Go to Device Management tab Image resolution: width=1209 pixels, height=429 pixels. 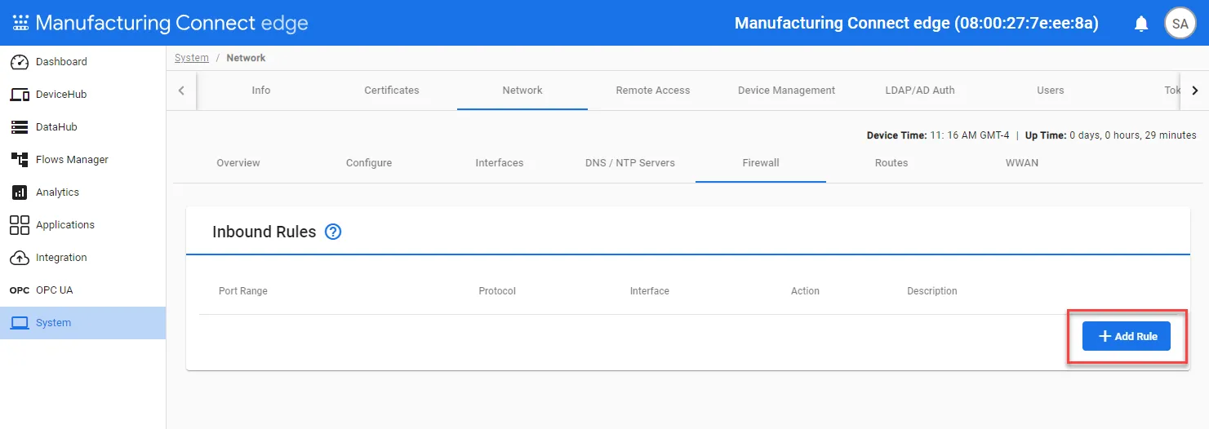(786, 91)
